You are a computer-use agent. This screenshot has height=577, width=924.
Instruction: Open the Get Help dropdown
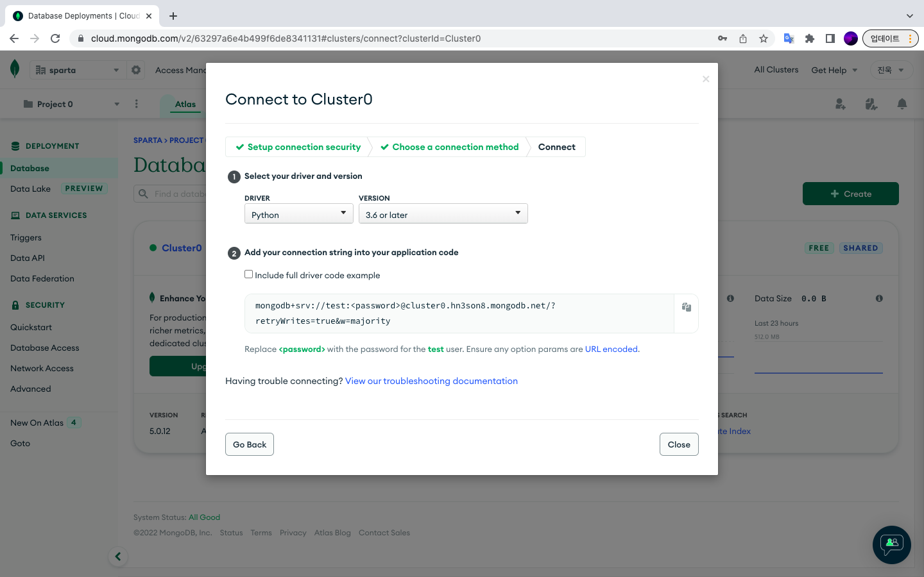834,70
